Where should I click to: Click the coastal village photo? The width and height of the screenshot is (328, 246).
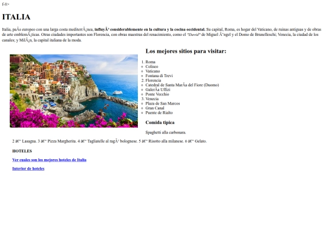pos(73,91)
